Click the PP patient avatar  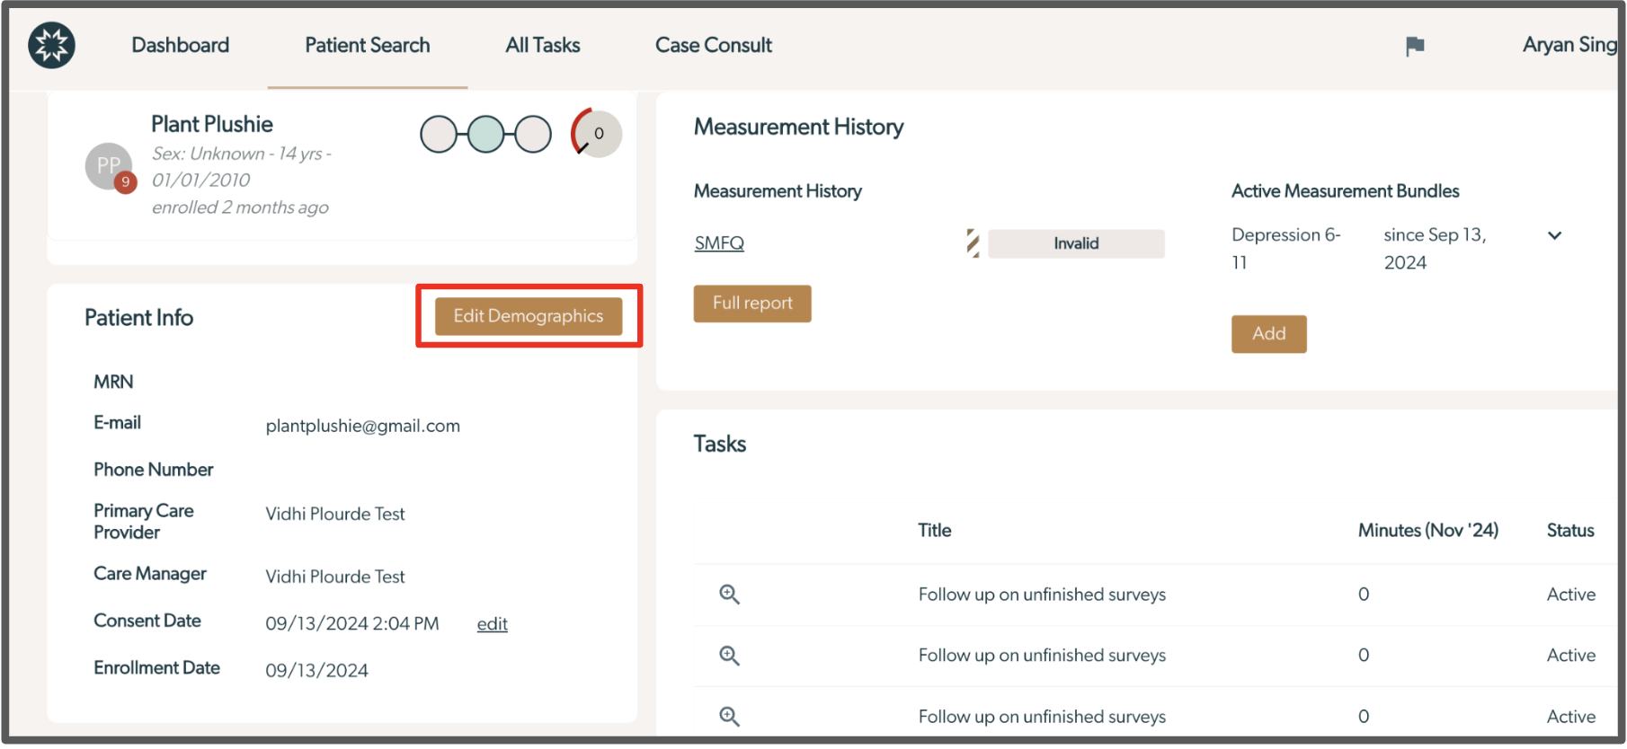109,165
